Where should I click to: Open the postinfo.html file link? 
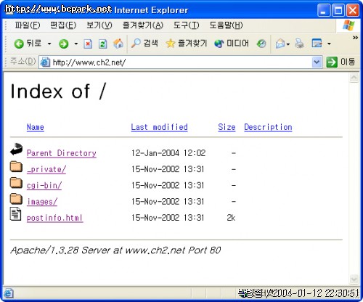pyautogui.click(x=54, y=218)
